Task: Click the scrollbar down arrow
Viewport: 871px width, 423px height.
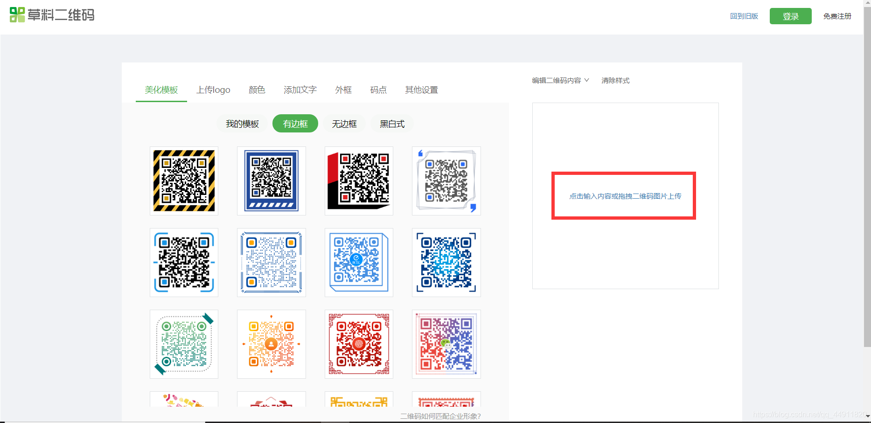Action: [867, 416]
